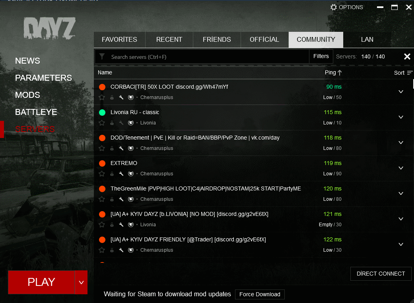Click the filter funnel icon in search bar
The image size is (414, 303).
[102, 56]
